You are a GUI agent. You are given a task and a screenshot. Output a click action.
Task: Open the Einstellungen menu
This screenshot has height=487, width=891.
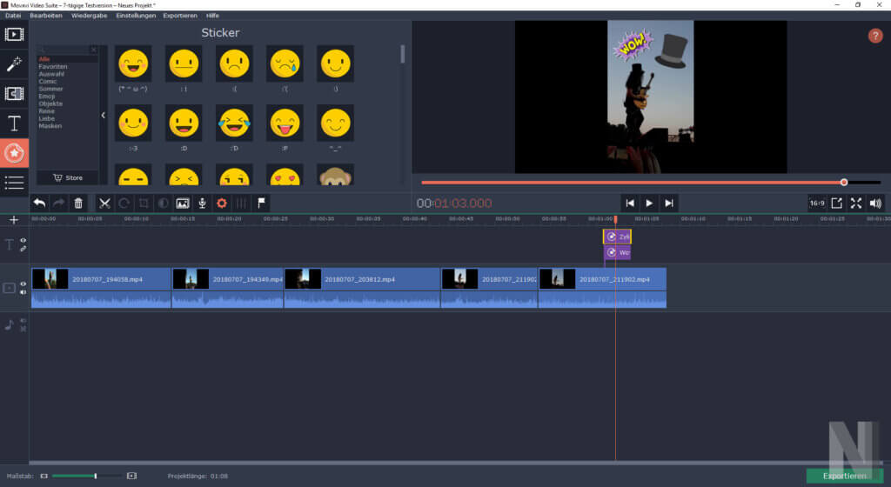tap(136, 16)
